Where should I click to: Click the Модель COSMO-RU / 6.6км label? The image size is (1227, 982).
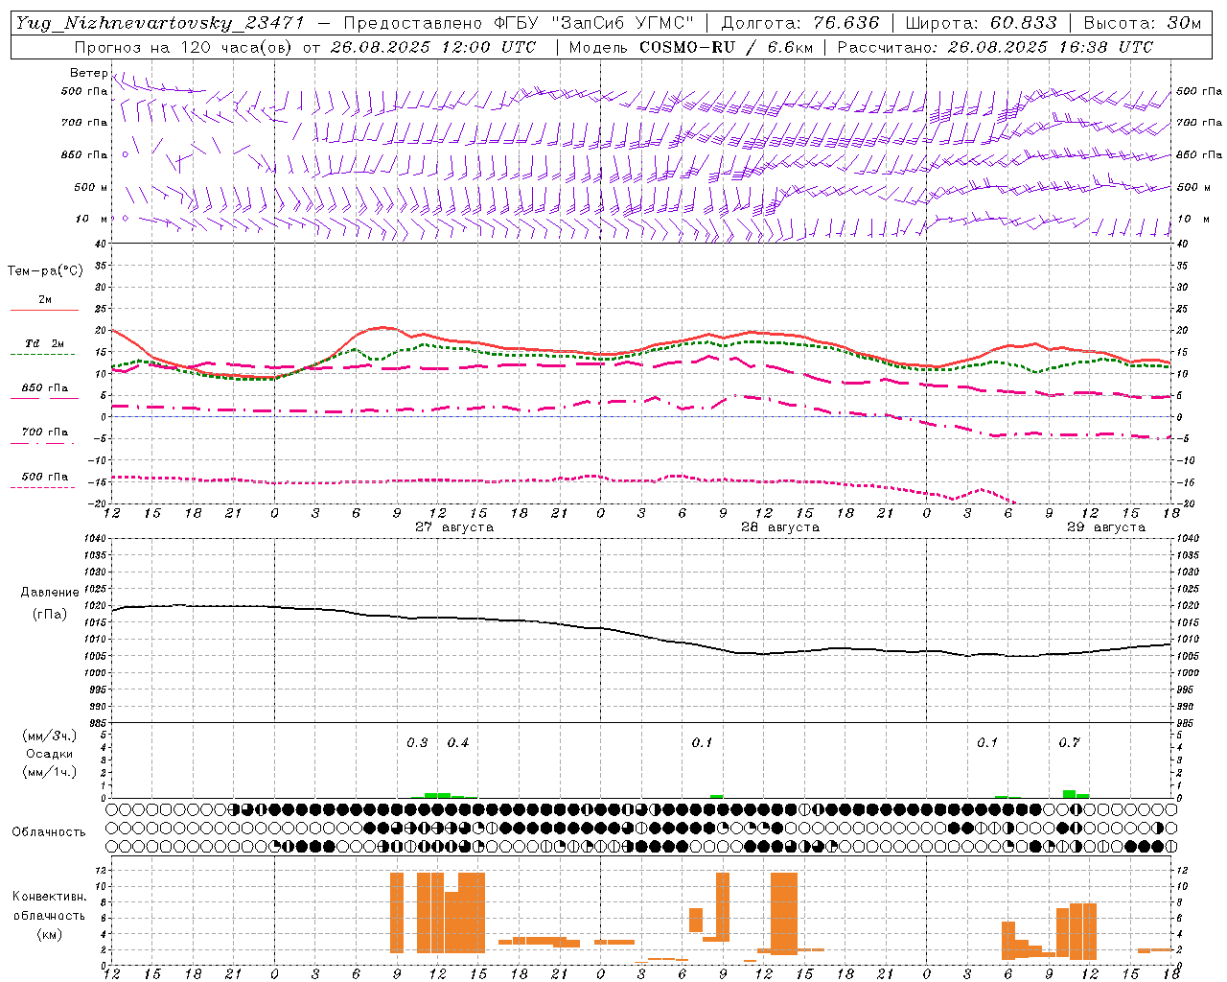tap(691, 47)
